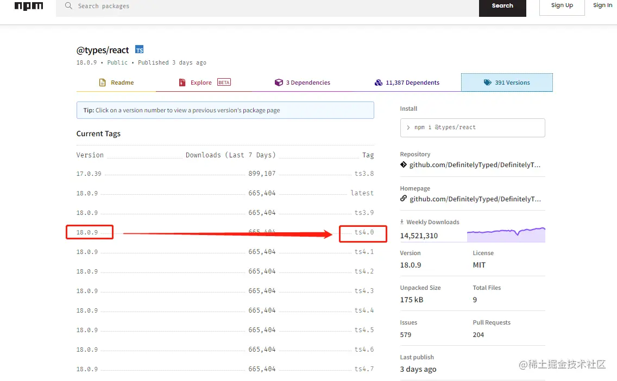Image resolution: width=617 pixels, height=381 pixels.
Task: Click the npm logo
Action: point(29,6)
